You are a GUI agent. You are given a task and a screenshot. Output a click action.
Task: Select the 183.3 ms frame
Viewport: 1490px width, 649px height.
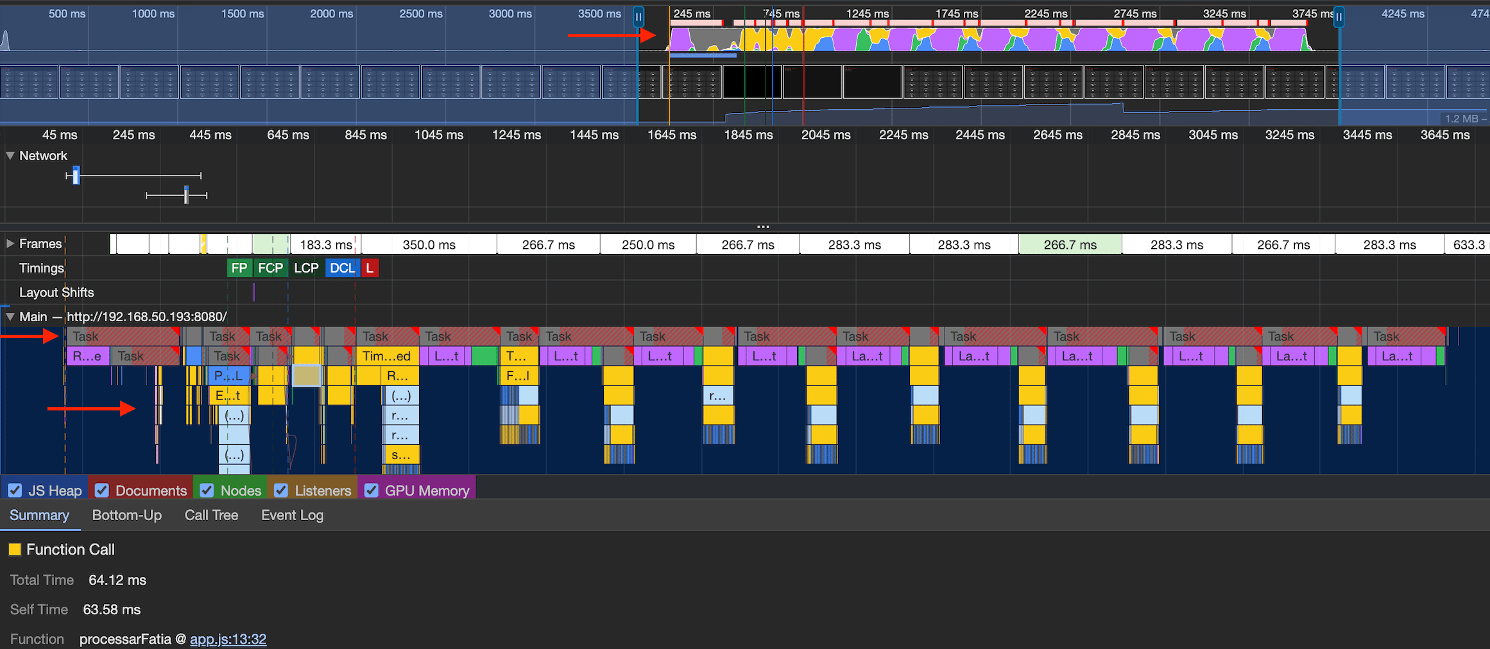coord(325,245)
